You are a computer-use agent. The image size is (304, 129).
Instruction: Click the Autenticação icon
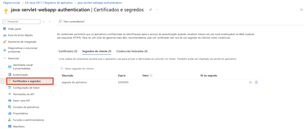(x=10, y=75)
